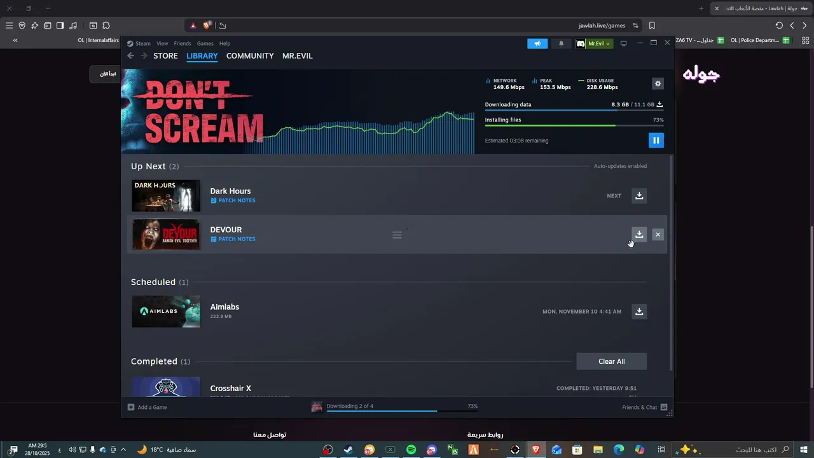Switch to the LIBRARY tab
The height and width of the screenshot is (458, 814).
click(202, 56)
